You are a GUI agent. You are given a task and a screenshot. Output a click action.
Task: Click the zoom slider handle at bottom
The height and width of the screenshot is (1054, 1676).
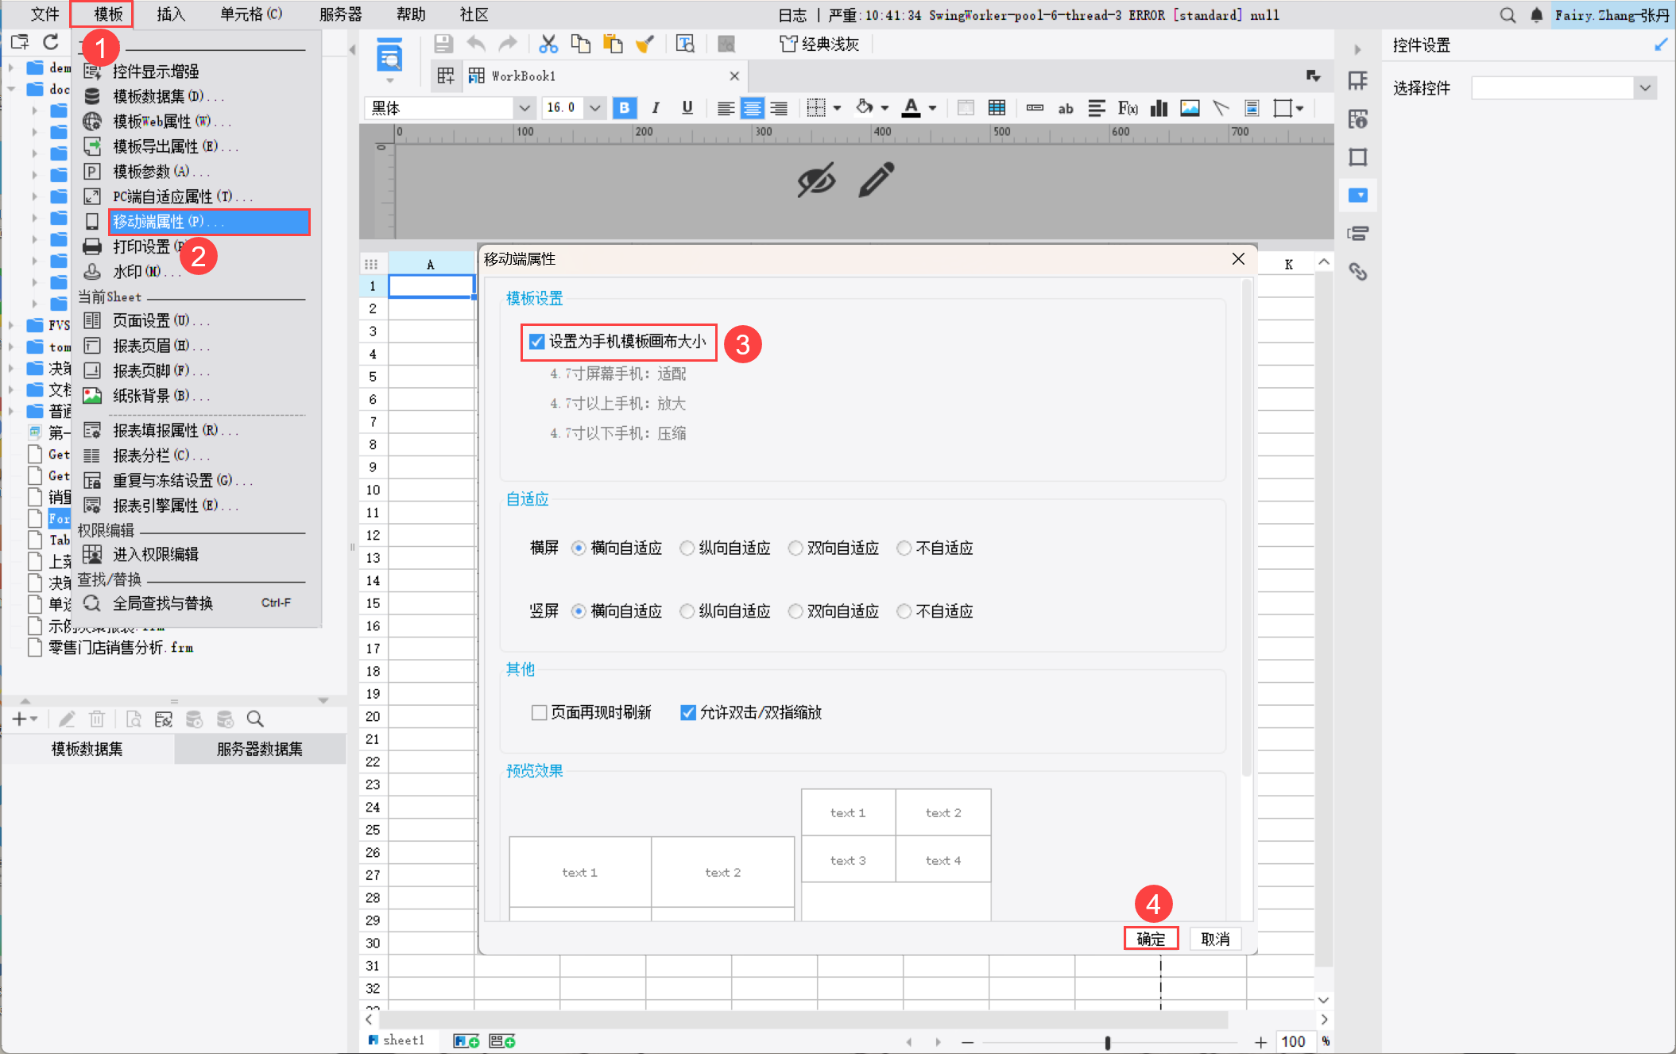pyautogui.click(x=1107, y=1042)
